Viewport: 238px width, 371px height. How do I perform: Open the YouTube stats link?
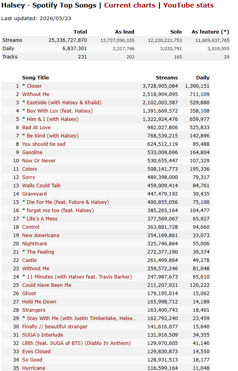pyautogui.click(x=189, y=5)
